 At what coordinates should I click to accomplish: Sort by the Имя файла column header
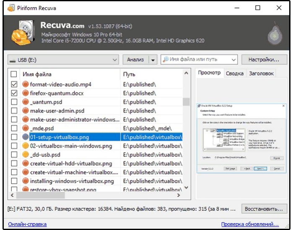pos(70,74)
